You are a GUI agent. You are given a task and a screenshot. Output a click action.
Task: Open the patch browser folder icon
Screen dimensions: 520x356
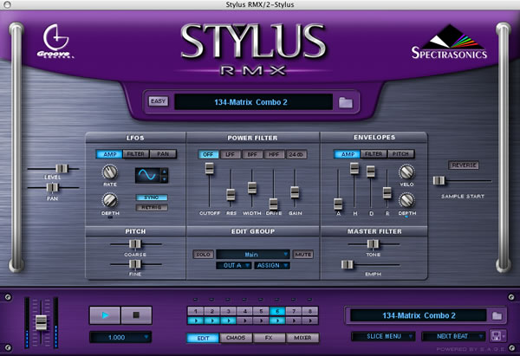coord(346,102)
